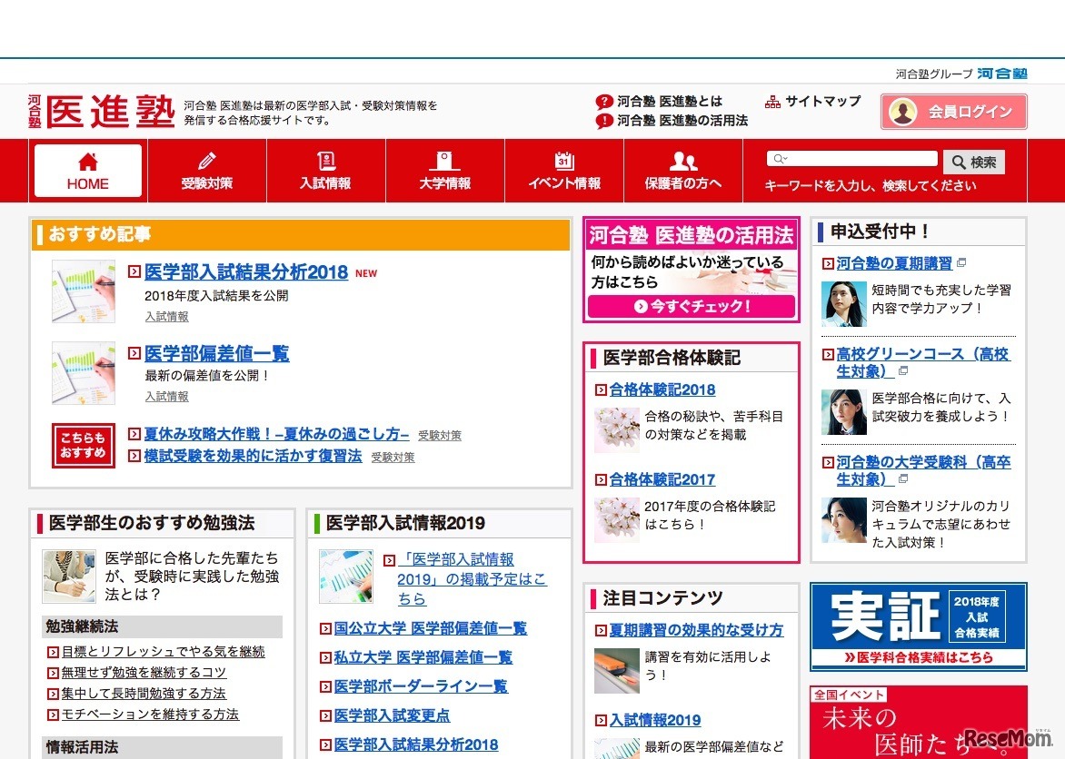Open 合格体験記2018 link
The height and width of the screenshot is (759, 1065).
(662, 389)
